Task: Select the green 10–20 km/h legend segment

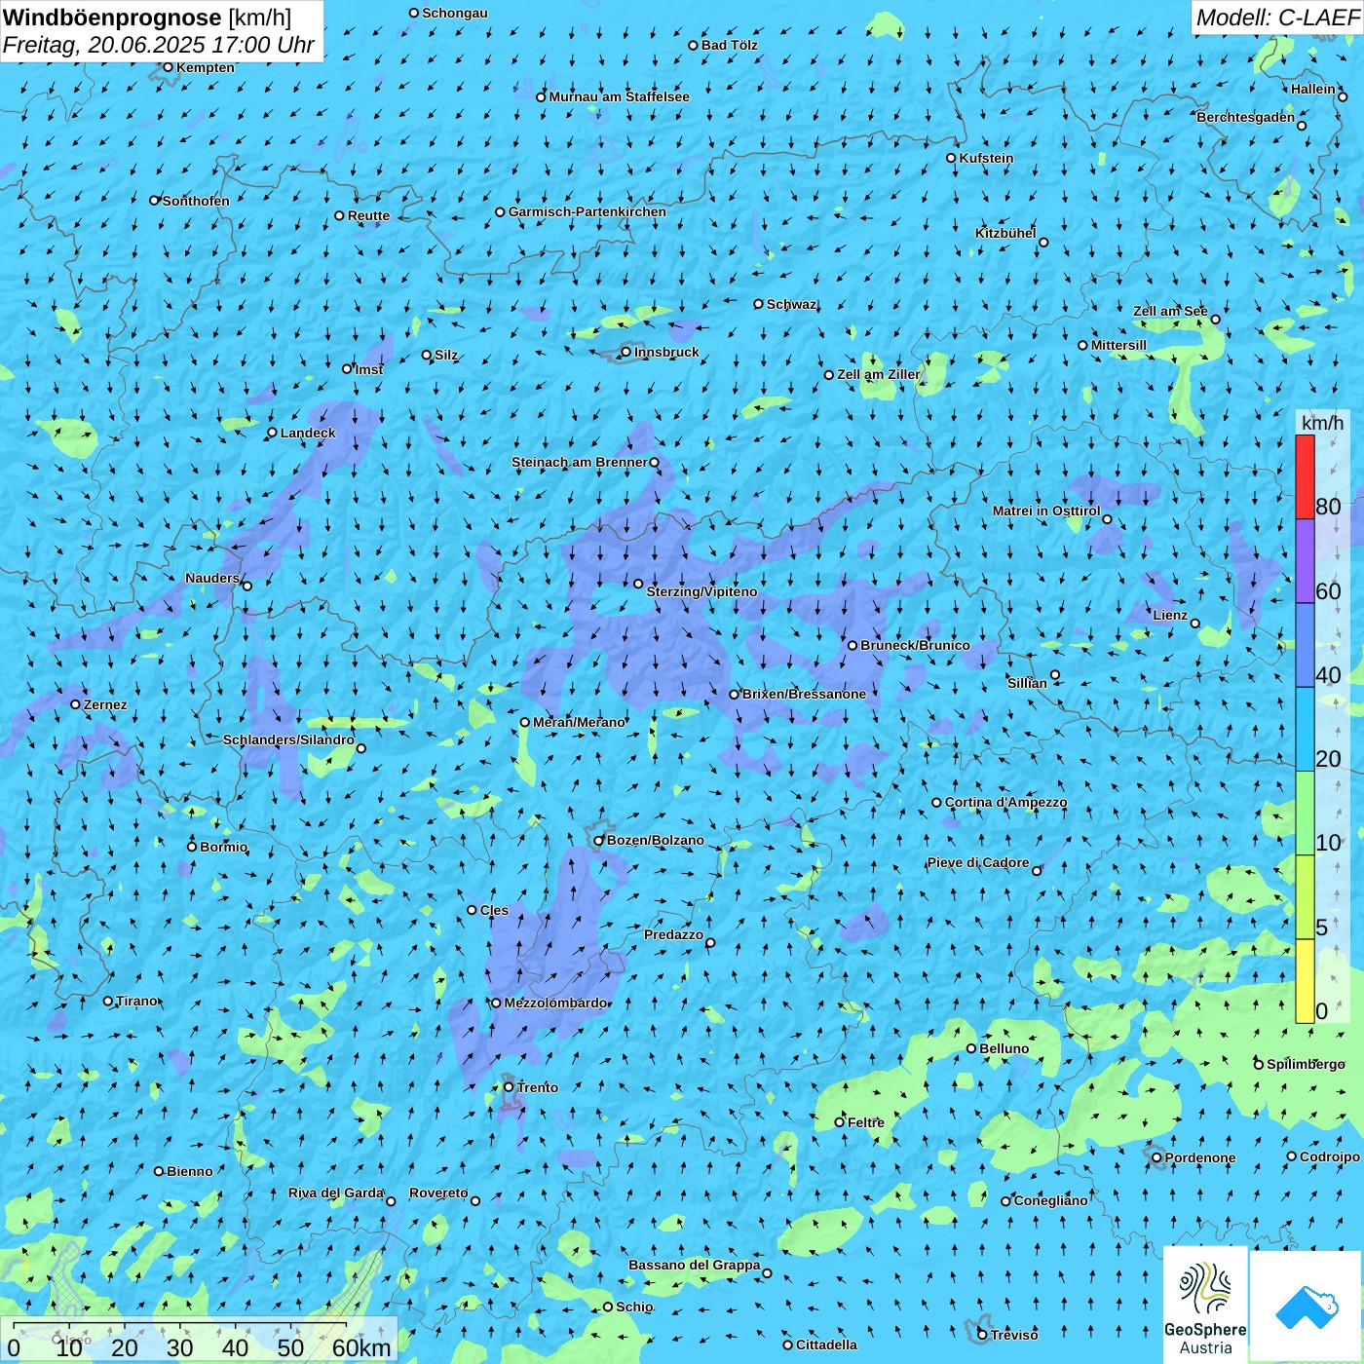Action: point(1305,814)
